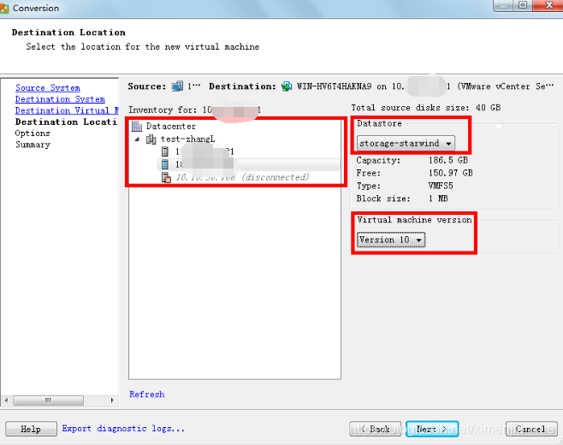Screen dimensions: 563x445
Task: Click the VMFS5 type value
Action: coord(441,186)
